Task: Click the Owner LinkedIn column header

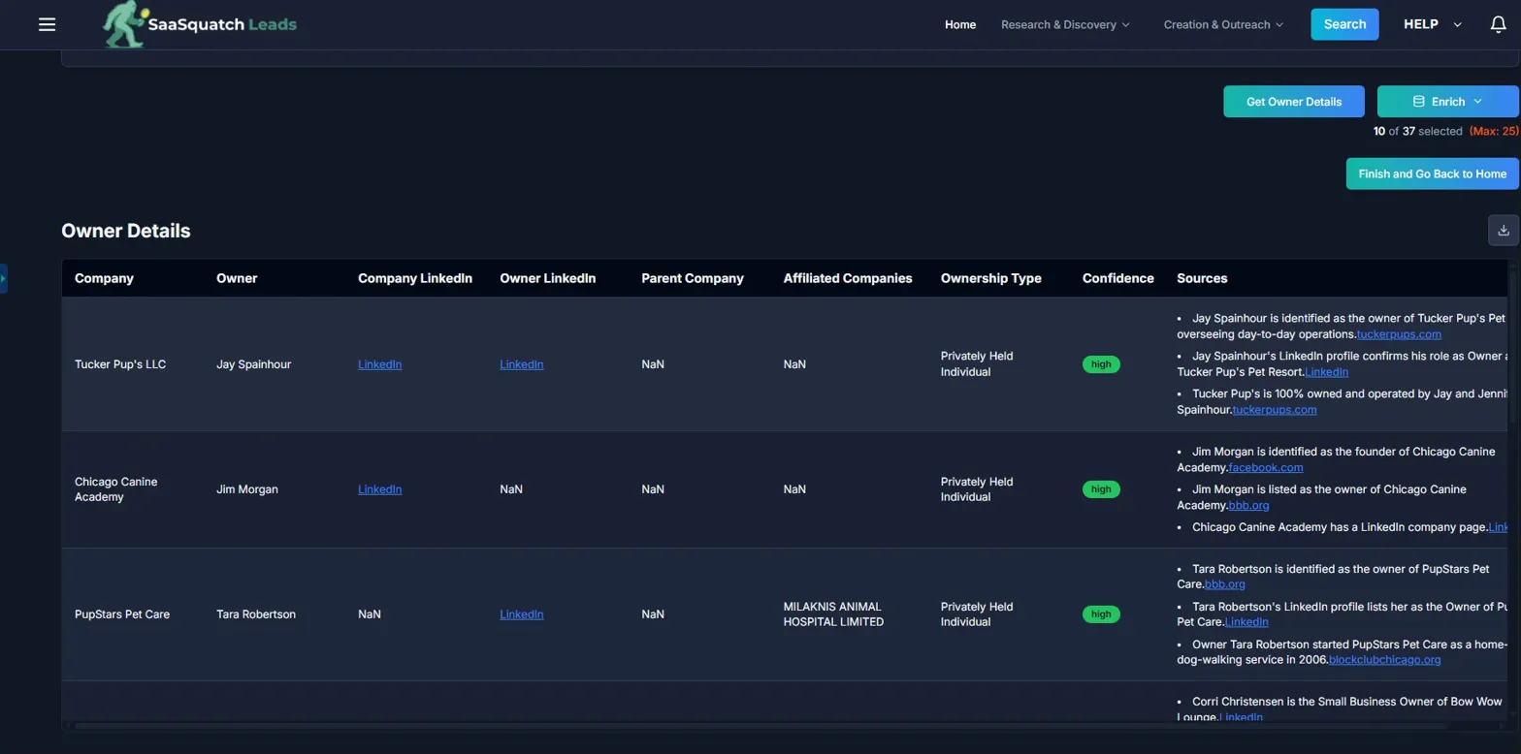Action: 547,278
